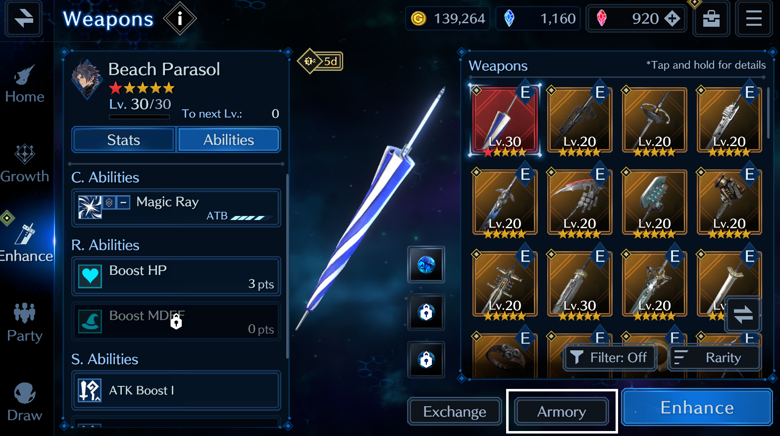Tap the swap arrows icon over weapons
Screen dimensions: 780x436
pyautogui.click(x=743, y=314)
